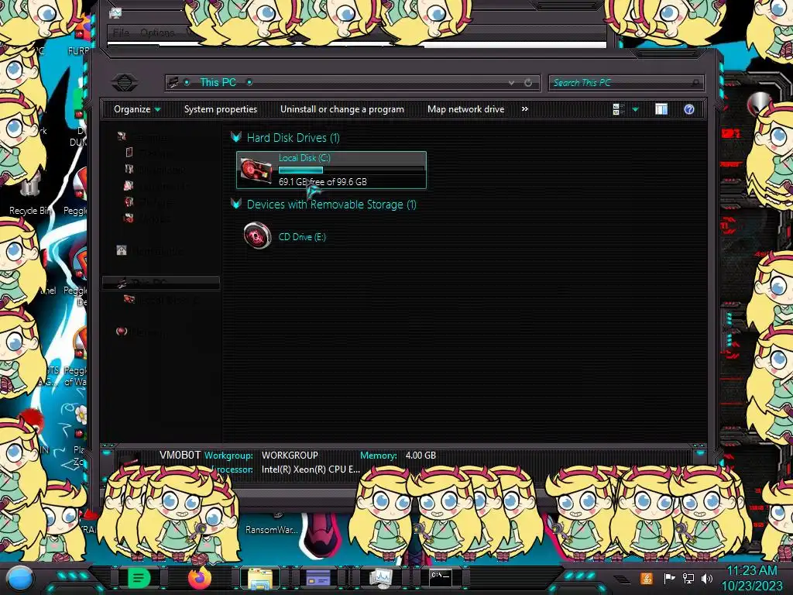Image resolution: width=793 pixels, height=595 pixels.
Task: Click This PC breadcrumb in address bar
Action: (218, 82)
